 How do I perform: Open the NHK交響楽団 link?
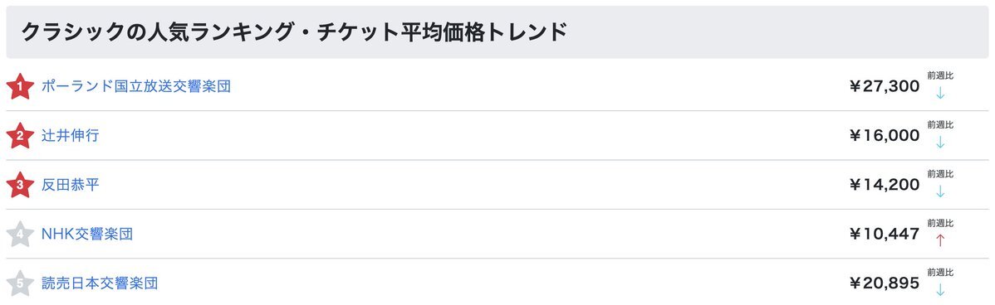pos(87,235)
